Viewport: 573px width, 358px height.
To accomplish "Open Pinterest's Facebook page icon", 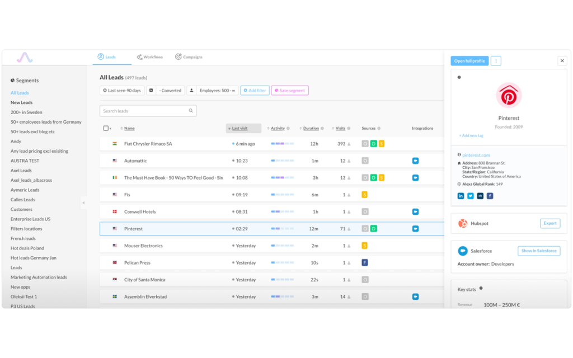I will (490, 196).
